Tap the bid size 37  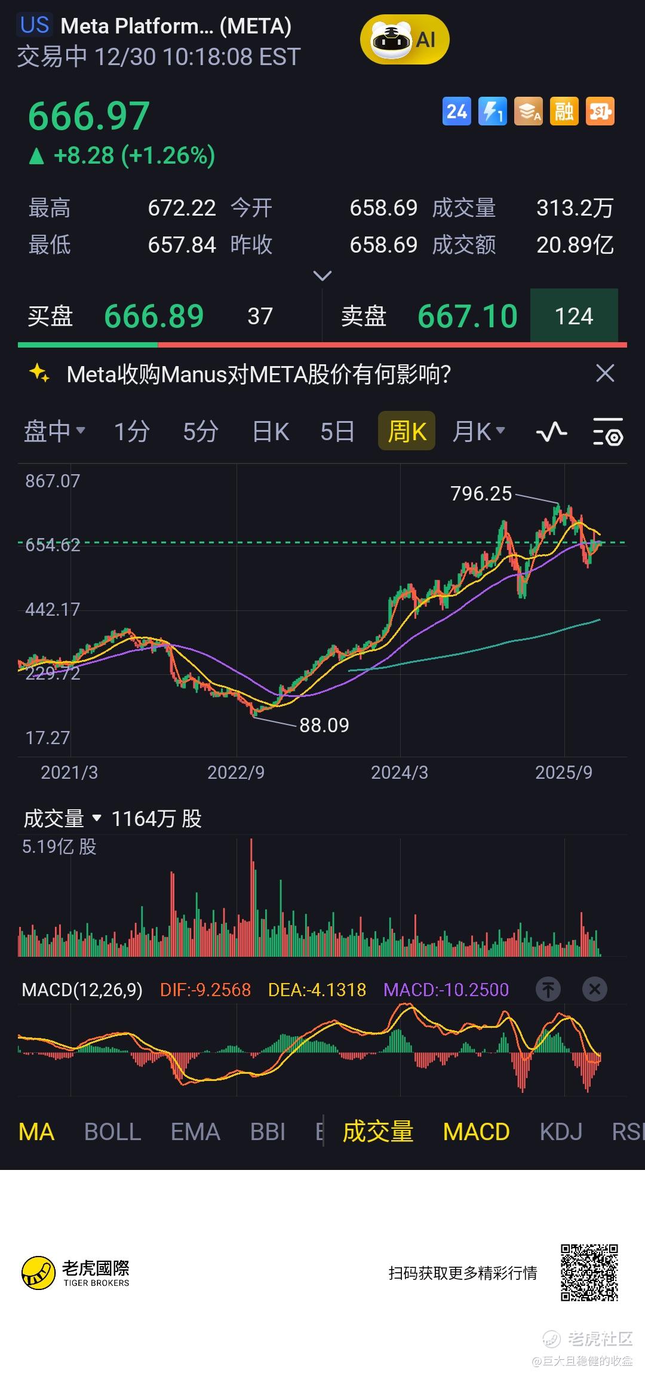click(260, 316)
